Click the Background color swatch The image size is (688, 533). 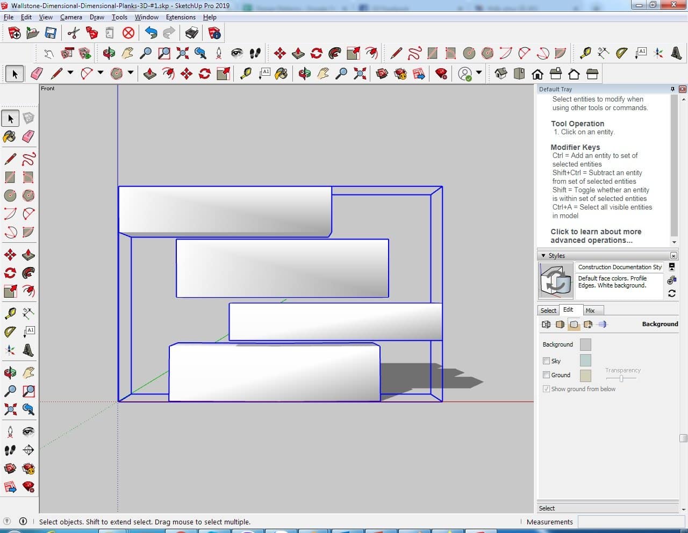pyautogui.click(x=585, y=344)
